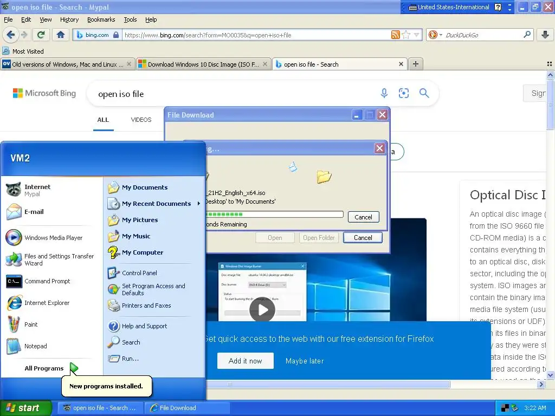Click the horizontal page scrollbar

tap(328, 384)
